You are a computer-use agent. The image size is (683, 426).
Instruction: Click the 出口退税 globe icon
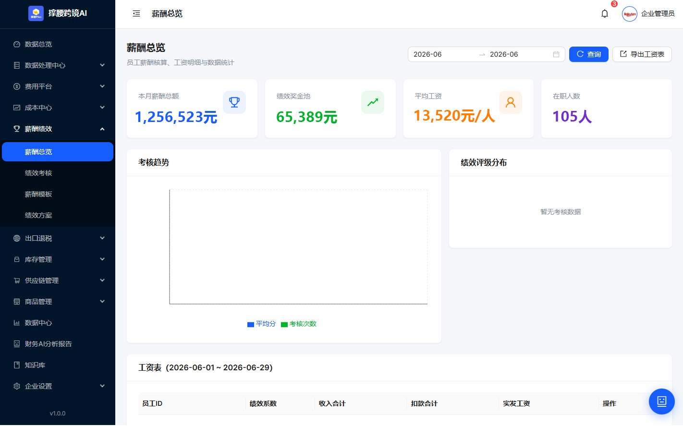pos(17,238)
